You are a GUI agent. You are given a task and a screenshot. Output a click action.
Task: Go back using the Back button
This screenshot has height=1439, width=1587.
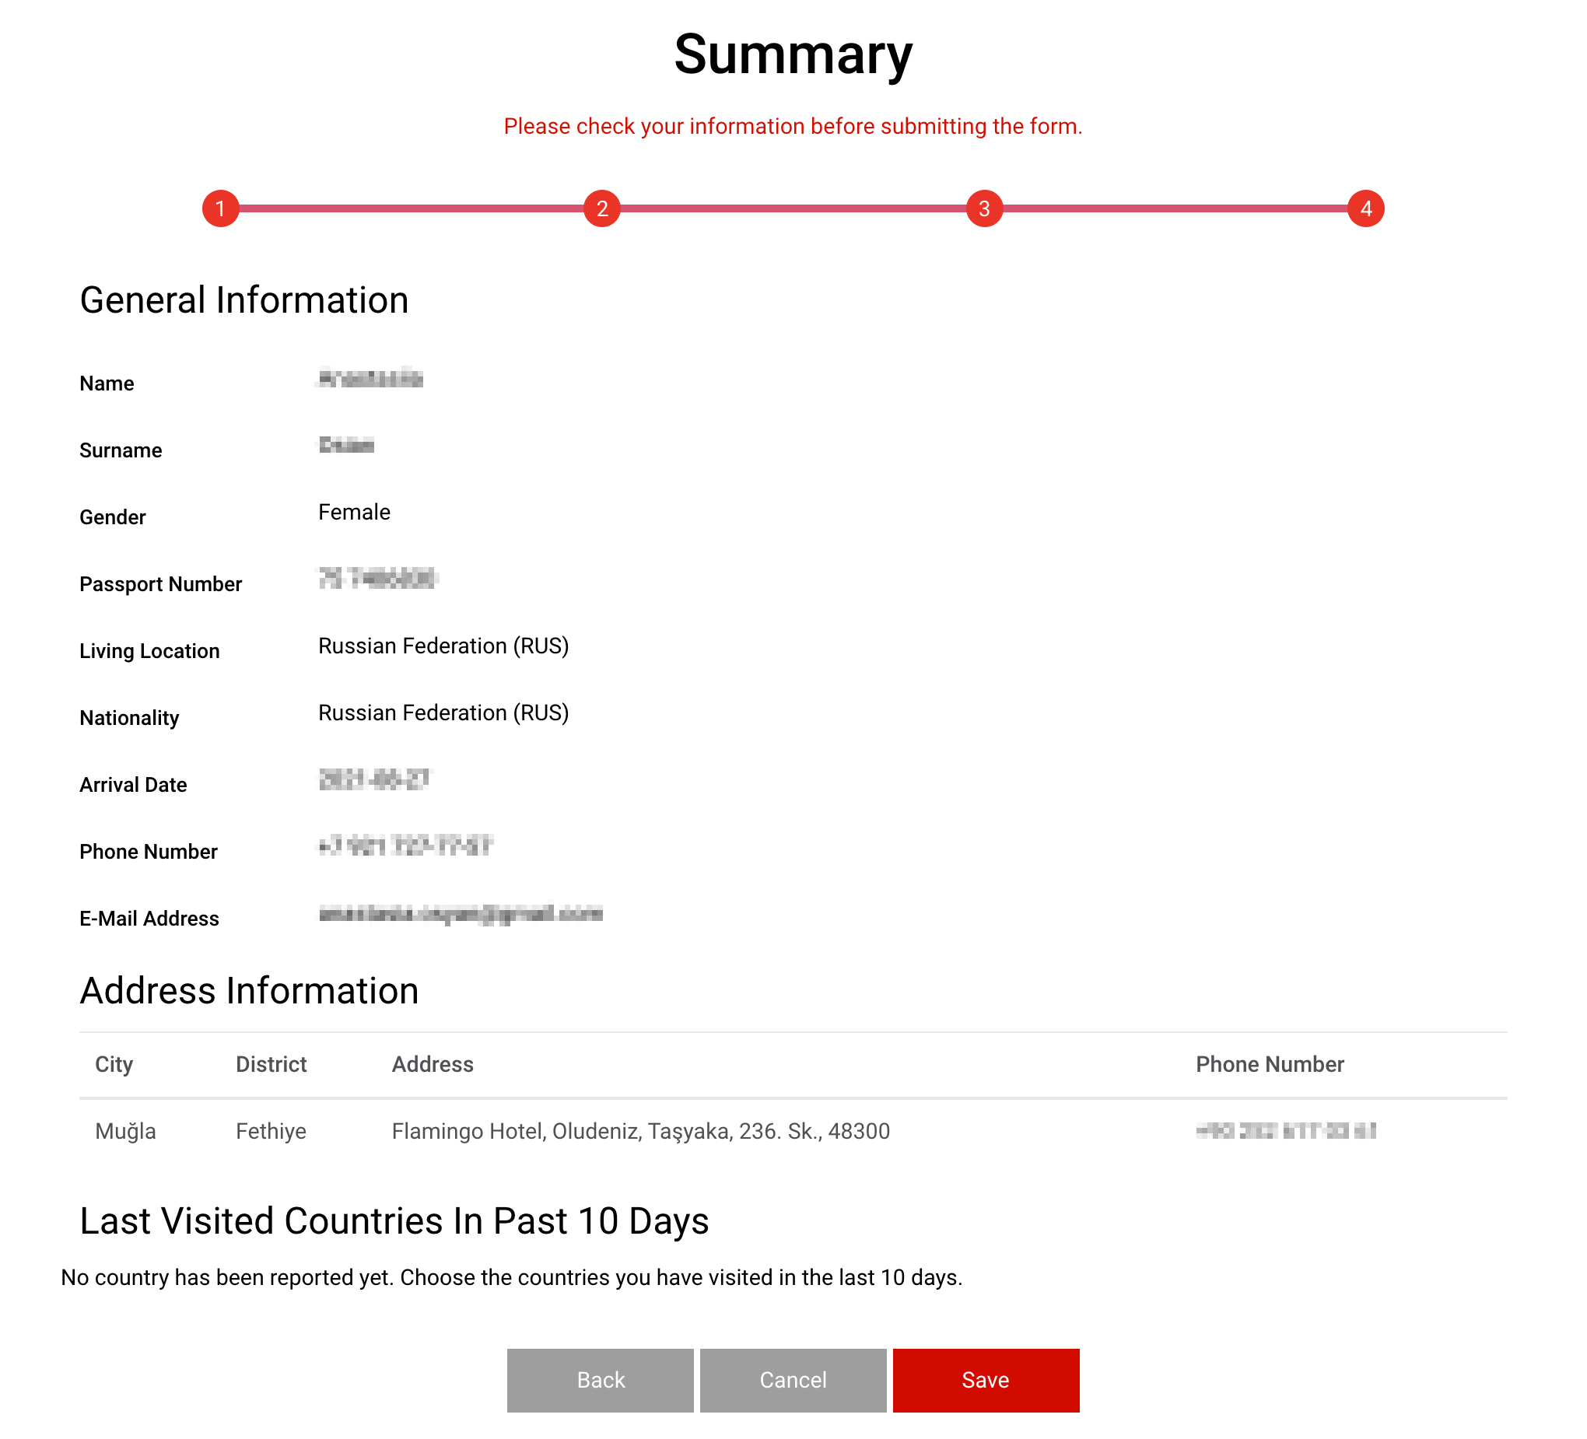(600, 1380)
